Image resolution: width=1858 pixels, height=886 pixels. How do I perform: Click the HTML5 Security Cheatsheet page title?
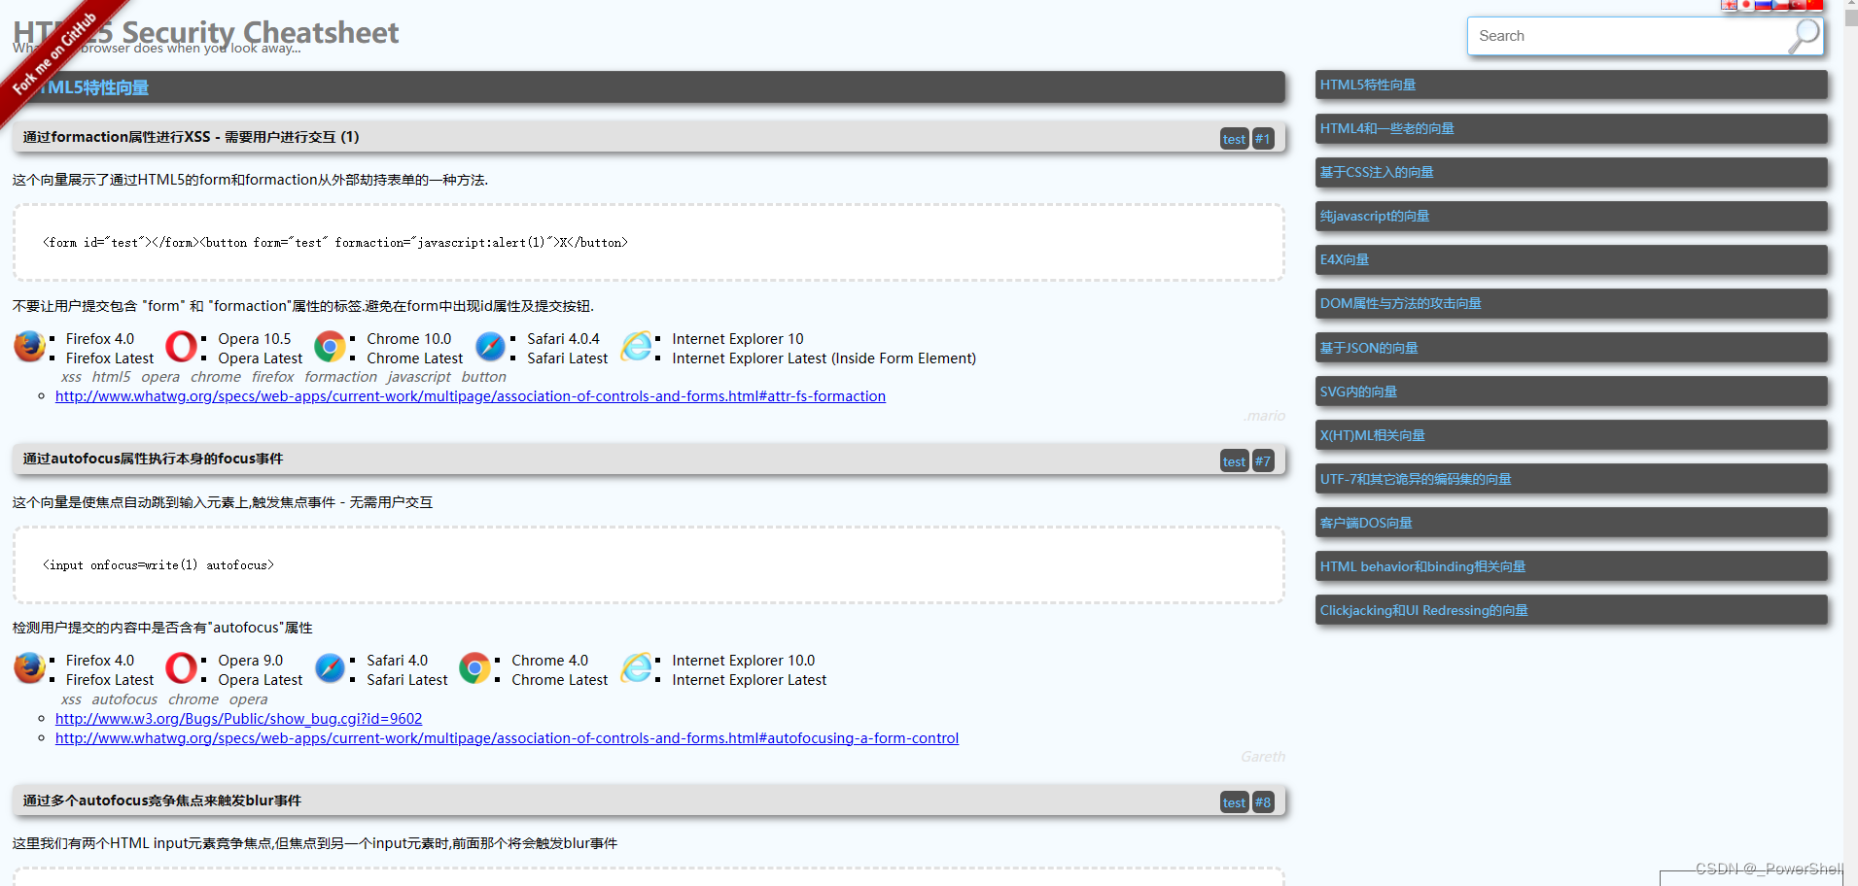[206, 33]
